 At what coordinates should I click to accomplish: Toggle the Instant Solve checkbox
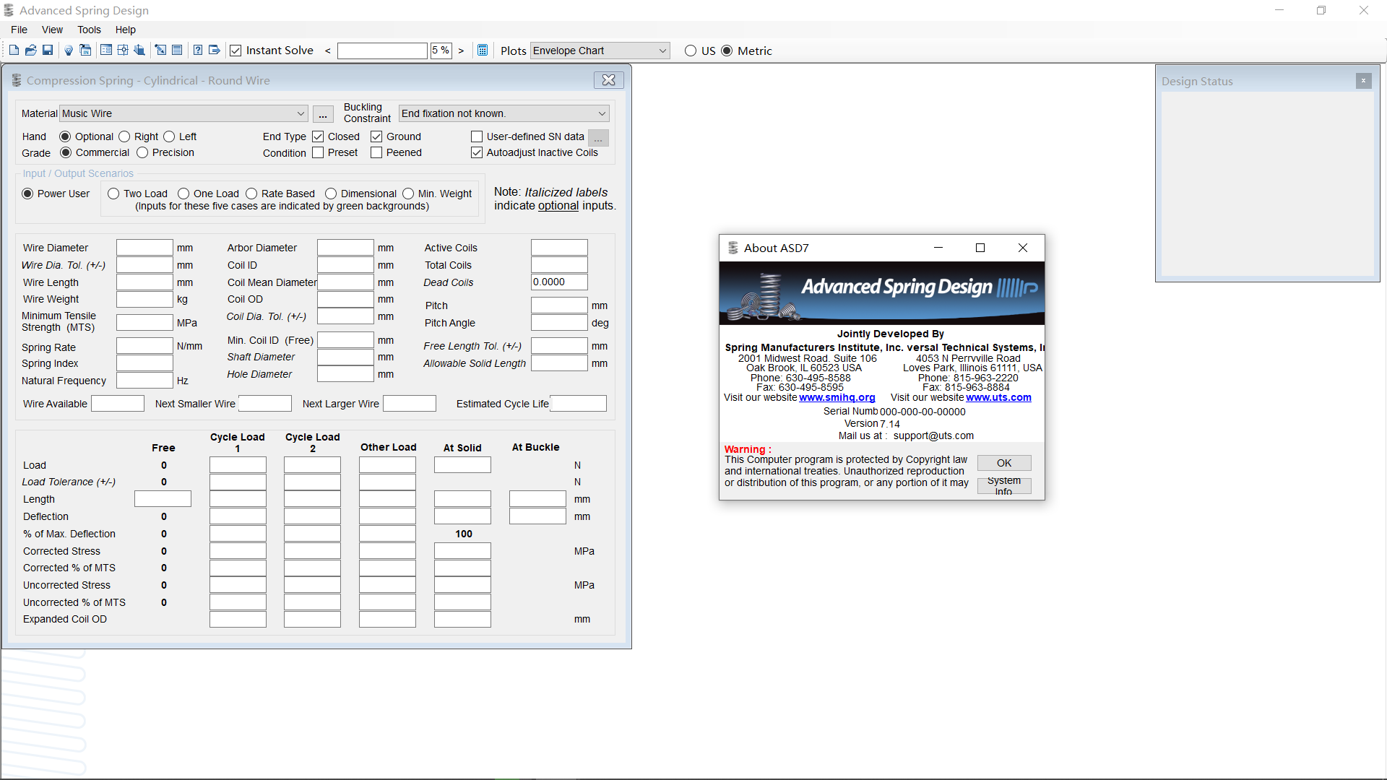[x=236, y=51]
